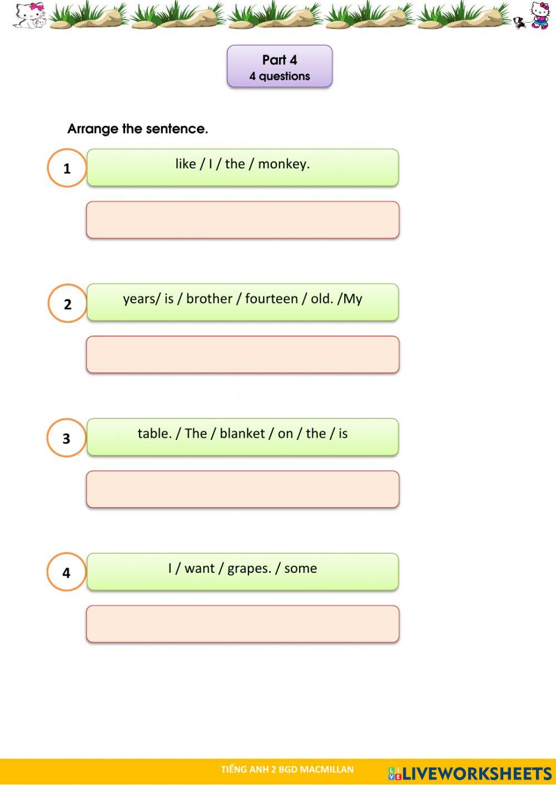Click the answer box for question 4
Image resolution: width=556 pixels, height=785 pixels.
point(242,624)
